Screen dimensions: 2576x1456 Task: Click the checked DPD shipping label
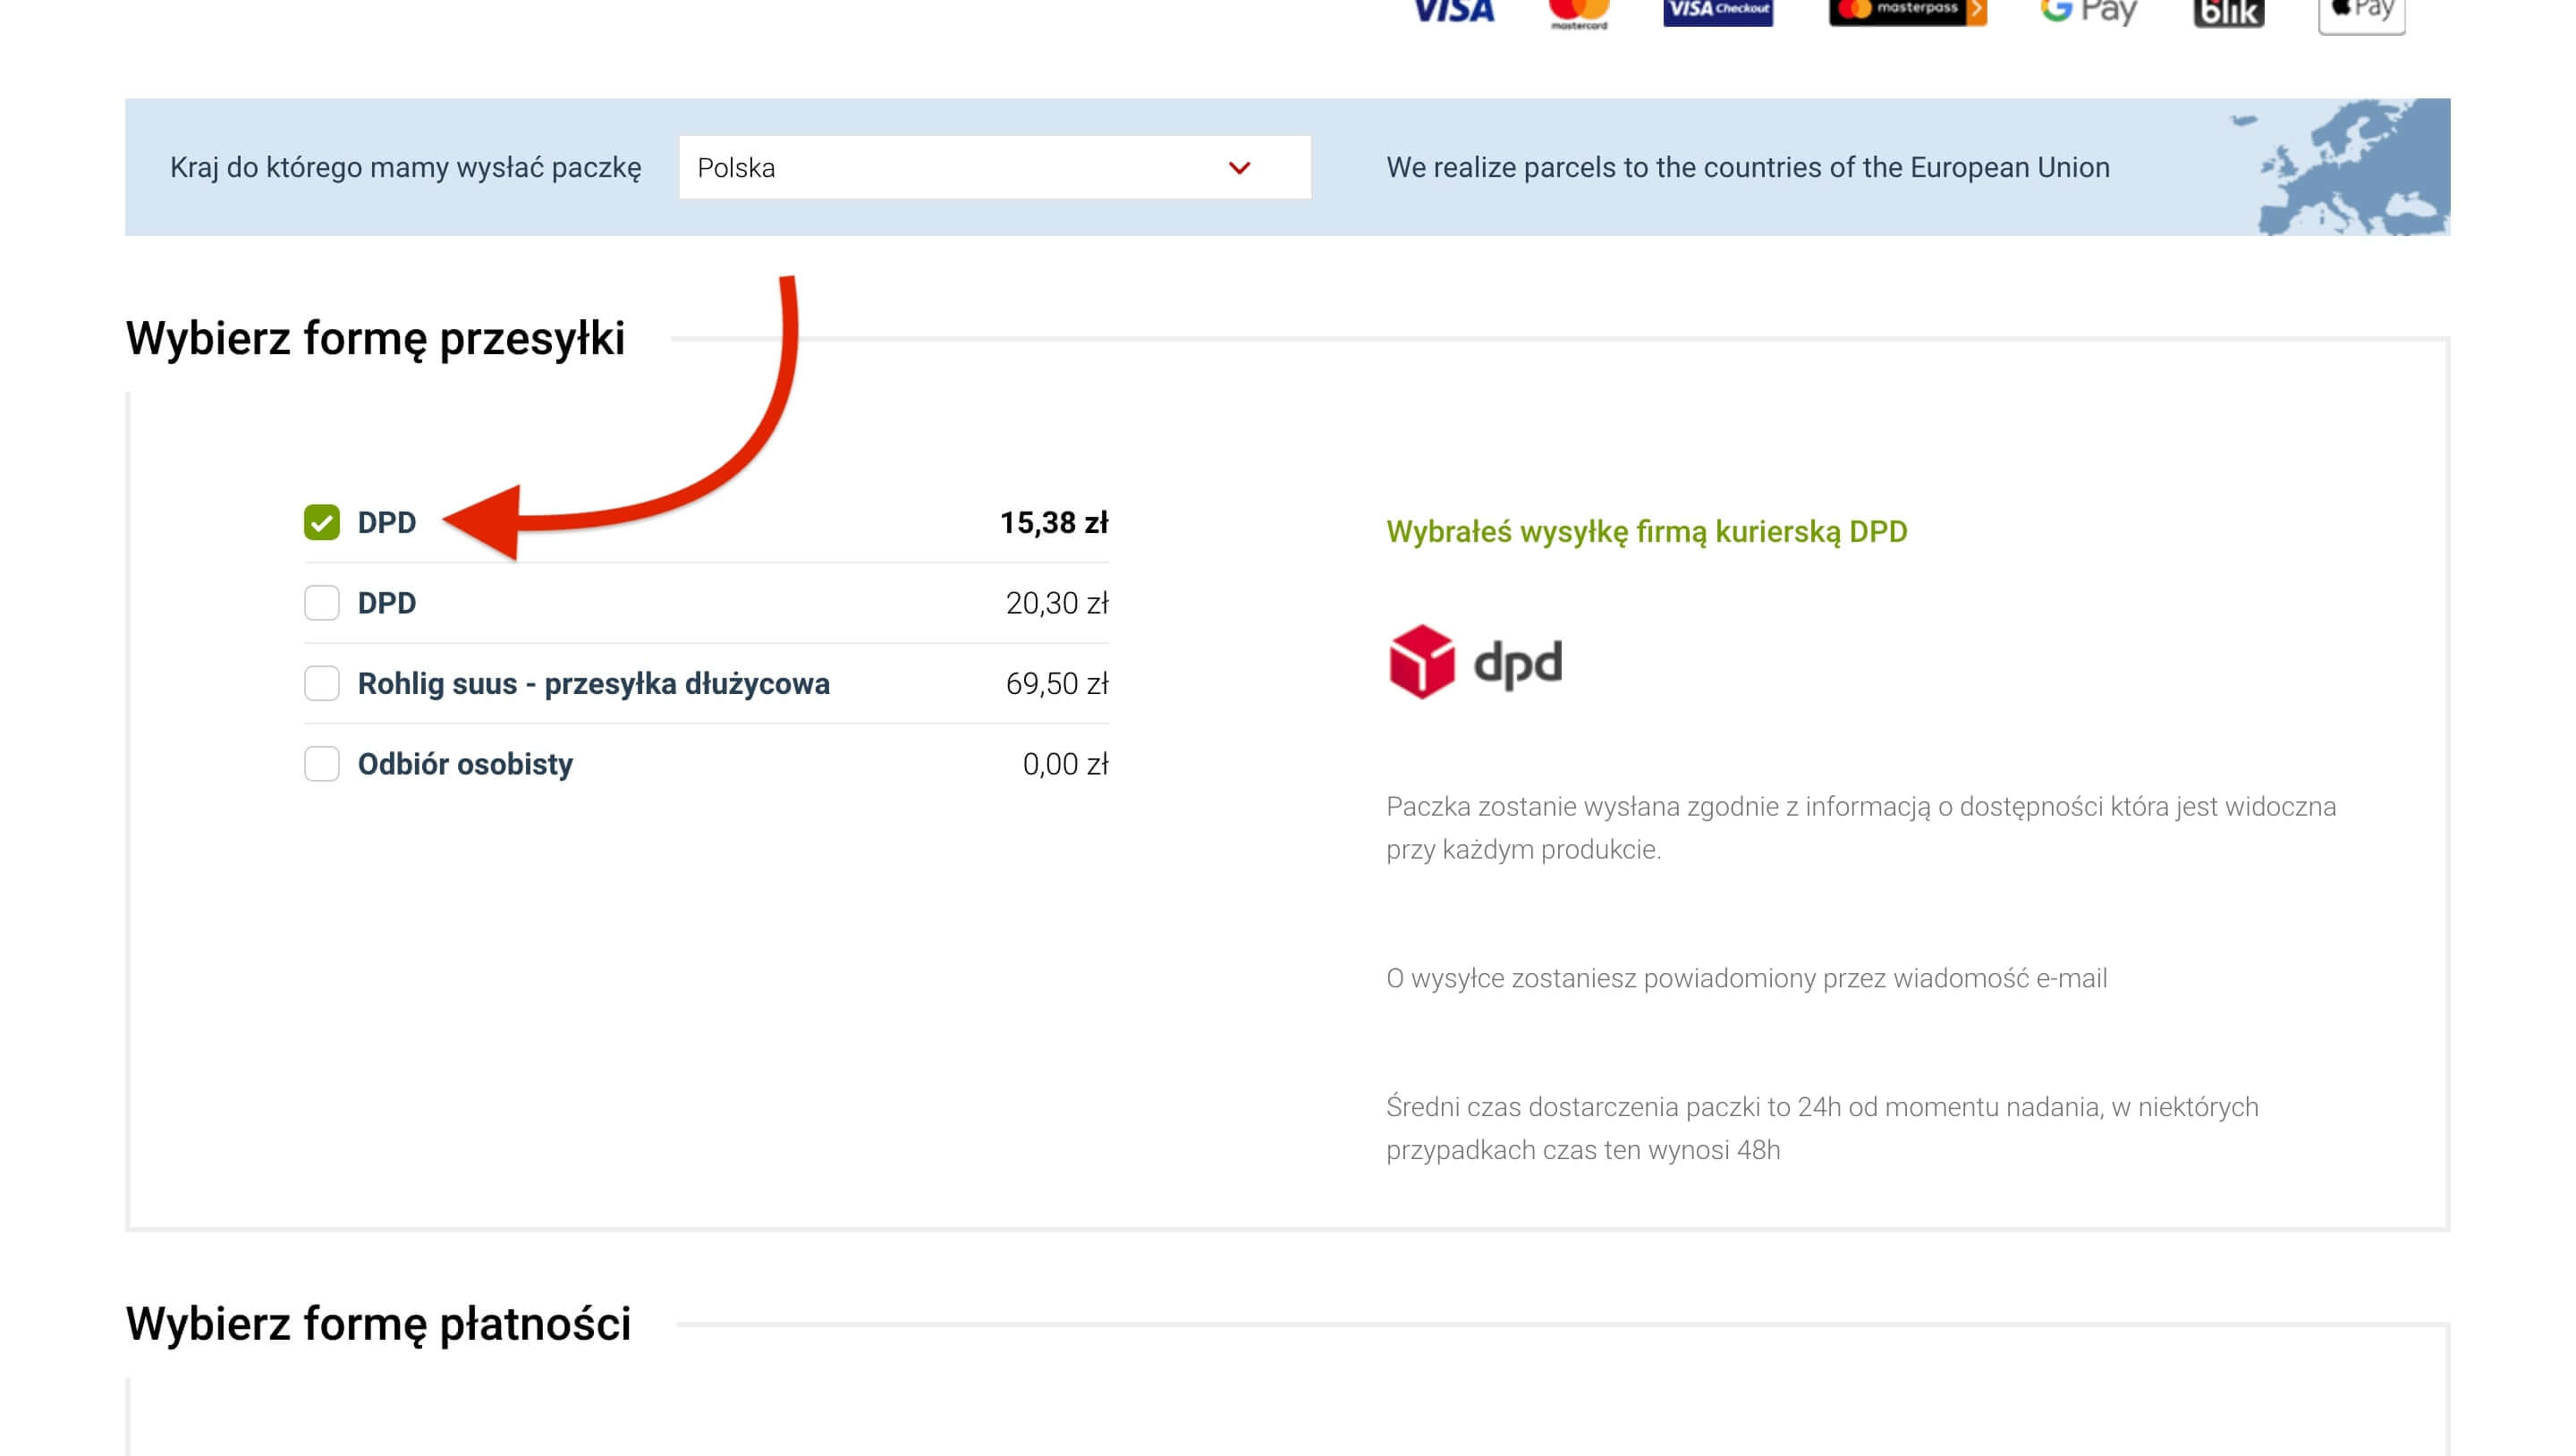coord(387,522)
